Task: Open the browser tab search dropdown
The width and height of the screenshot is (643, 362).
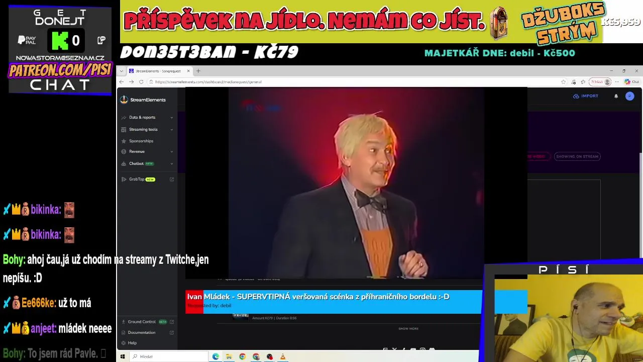Action: (x=121, y=71)
